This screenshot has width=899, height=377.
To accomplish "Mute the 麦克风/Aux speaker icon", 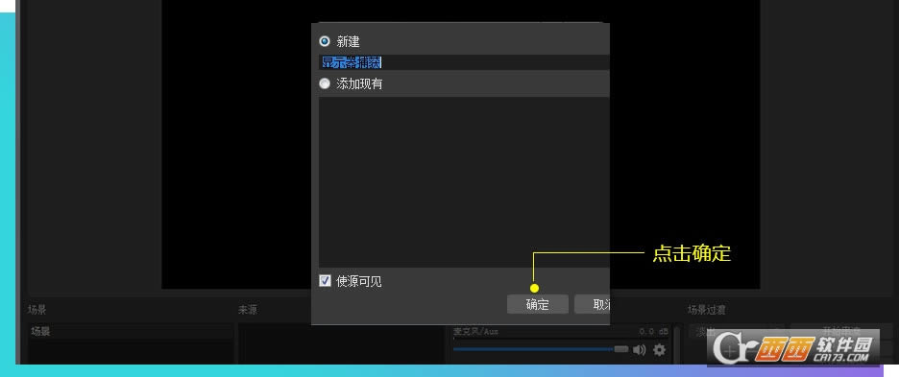I will [x=640, y=349].
